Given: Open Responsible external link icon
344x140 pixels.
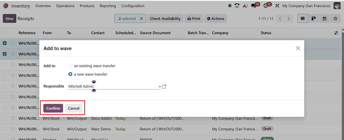Looking at the screenshot, I should click(x=164, y=86).
